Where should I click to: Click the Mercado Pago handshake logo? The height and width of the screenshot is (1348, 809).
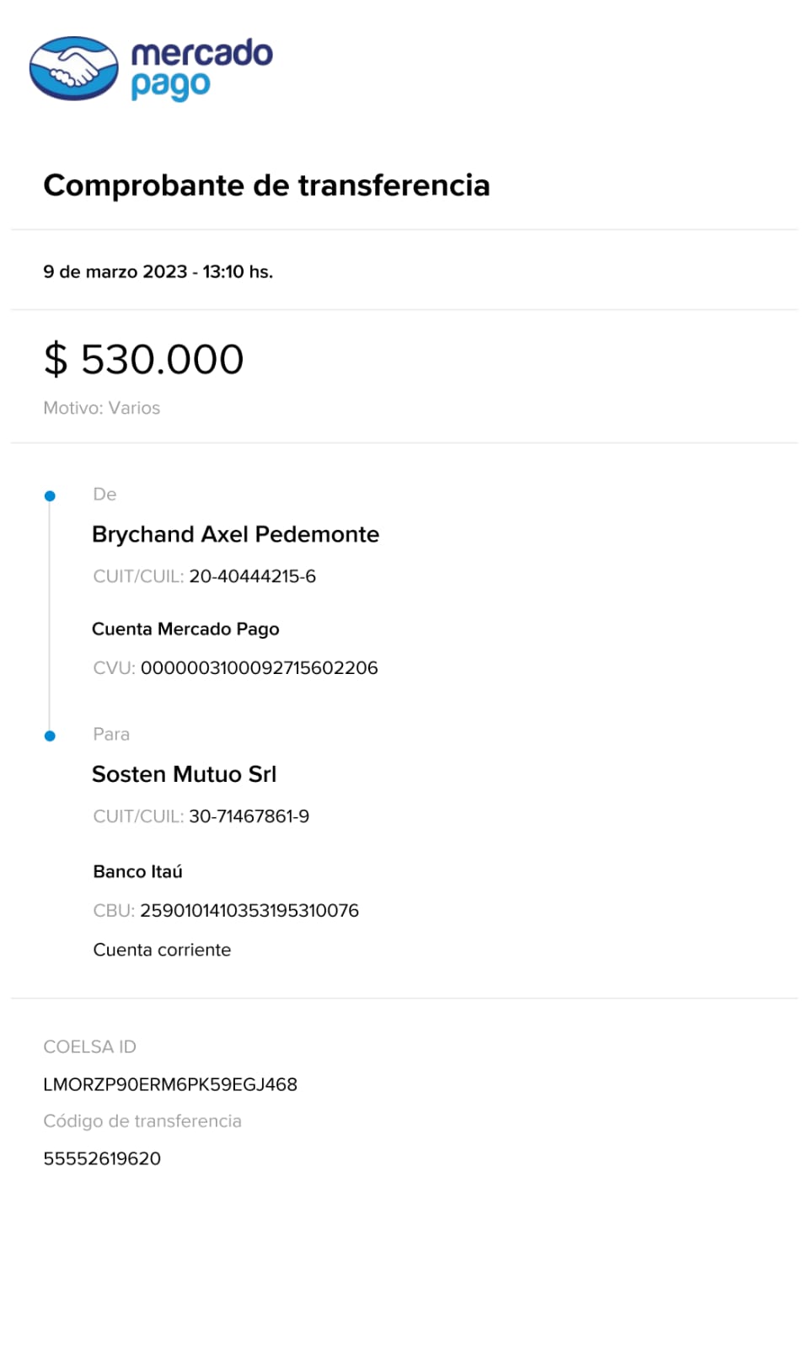[74, 68]
